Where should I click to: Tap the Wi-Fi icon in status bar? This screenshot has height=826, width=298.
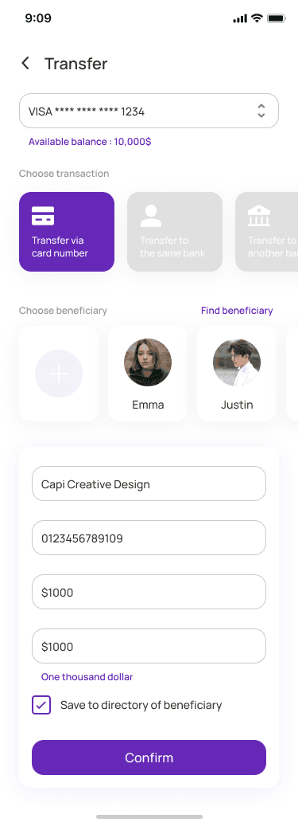tap(257, 18)
